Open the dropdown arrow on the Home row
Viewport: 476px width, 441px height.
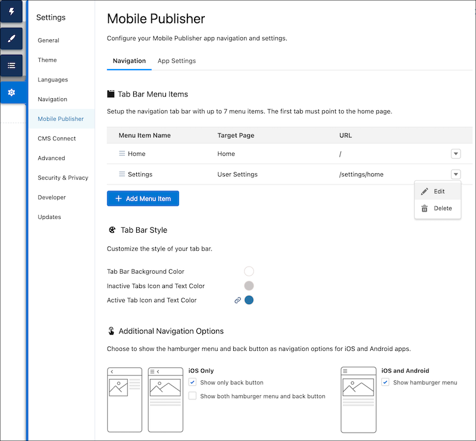coord(456,153)
